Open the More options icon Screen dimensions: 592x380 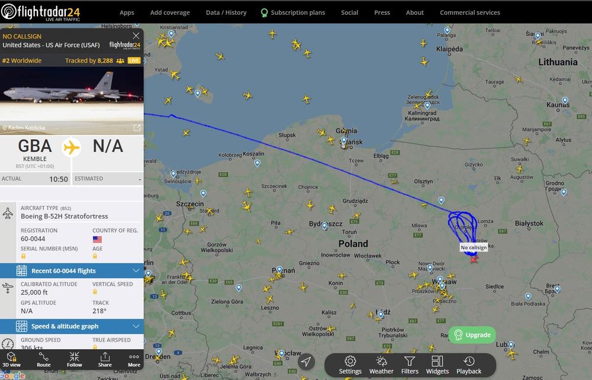[x=134, y=360]
